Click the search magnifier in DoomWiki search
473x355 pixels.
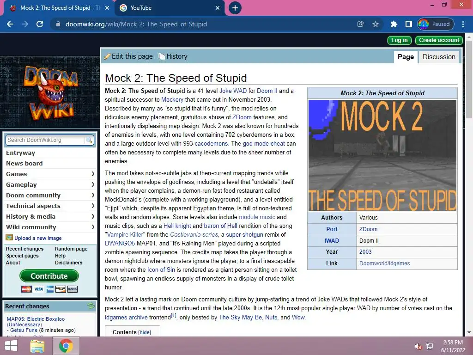point(89,140)
